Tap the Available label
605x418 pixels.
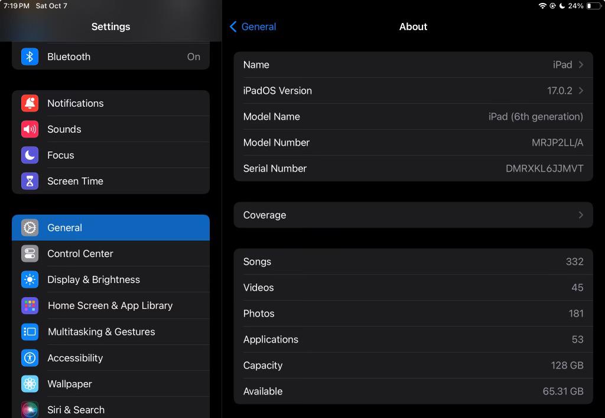pyautogui.click(x=263, y=391)
